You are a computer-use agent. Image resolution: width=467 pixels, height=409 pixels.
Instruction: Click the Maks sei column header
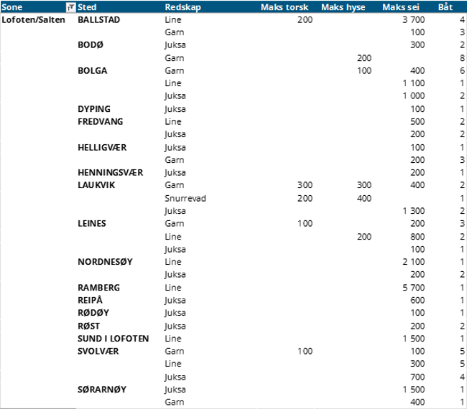401,7
